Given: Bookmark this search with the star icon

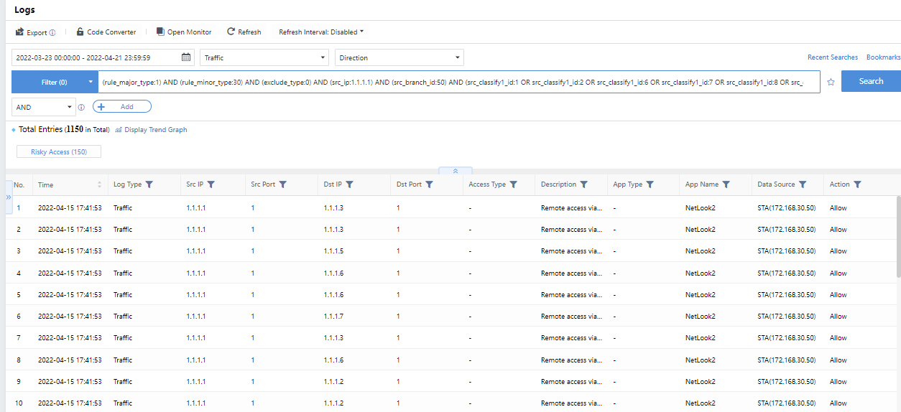Looking at the screenshot, I should click(x=831, y=83).
